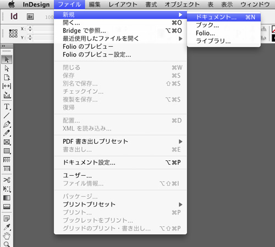
Task: Select the Content Collector tool
Action: pyautogui.click(x=7, y=95)
